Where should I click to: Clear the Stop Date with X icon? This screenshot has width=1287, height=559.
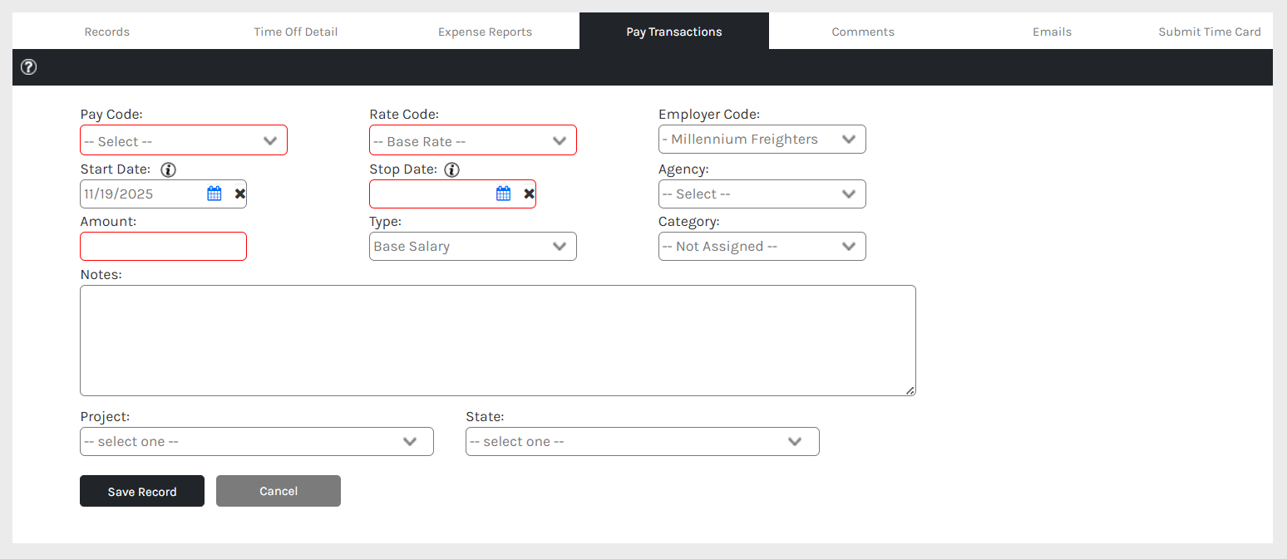tap(529, 194)
